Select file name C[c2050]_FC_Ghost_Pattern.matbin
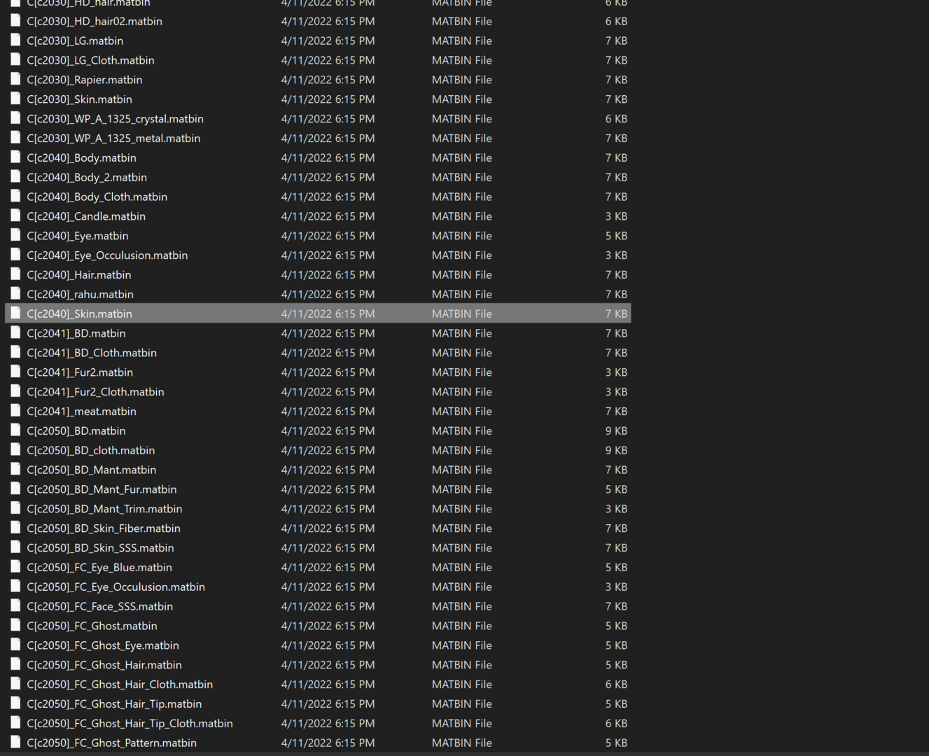This screenshot has height=756, width=929. click(x=111, y=743)
